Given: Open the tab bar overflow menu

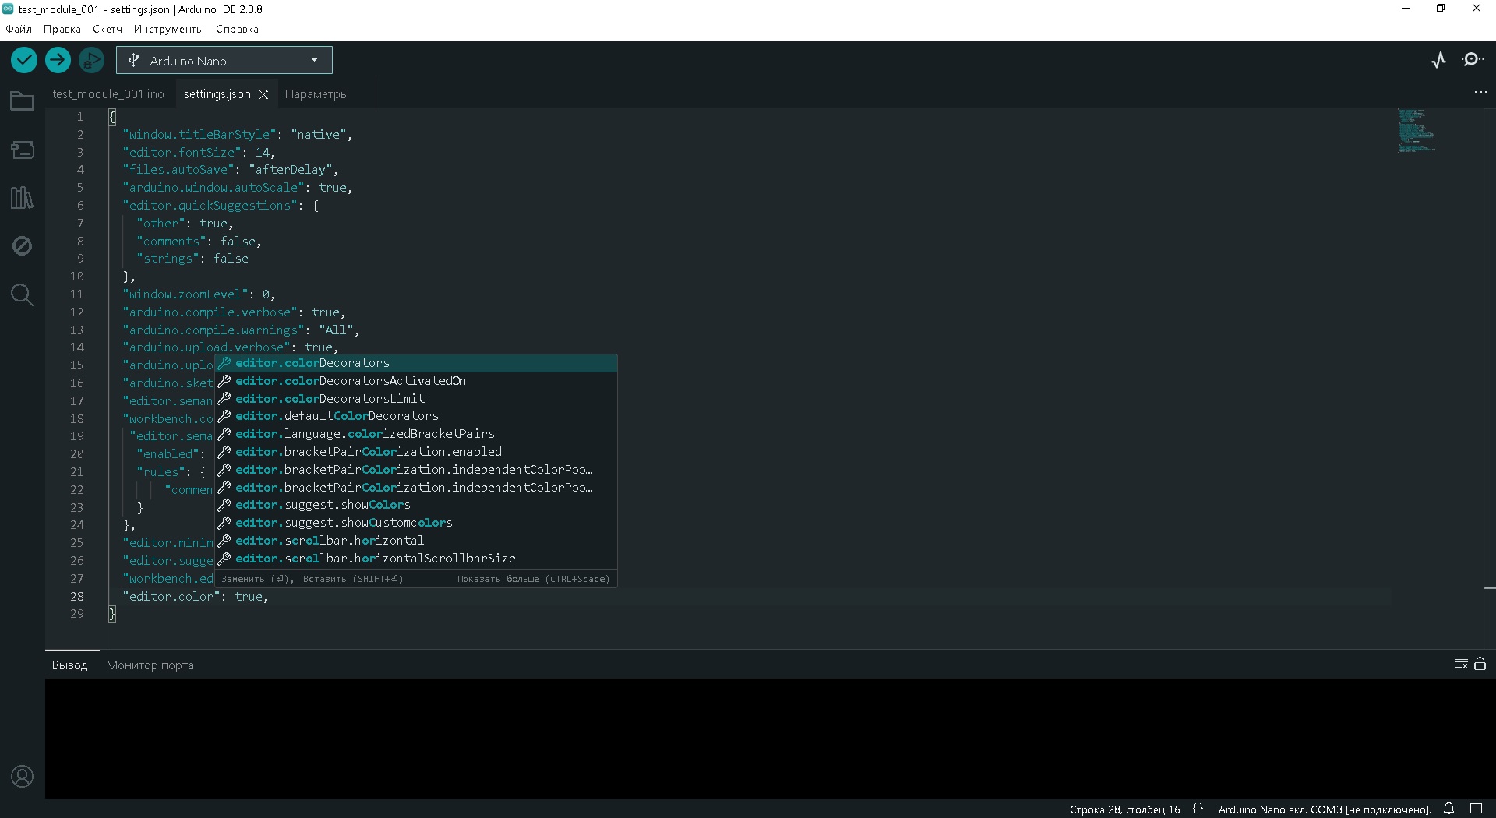Looking at the screenshot, I should point(1481,91).
